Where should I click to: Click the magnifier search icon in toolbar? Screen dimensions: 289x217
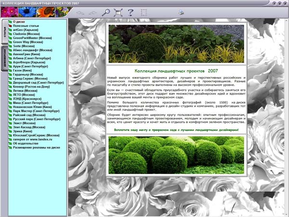click(105, 13)
